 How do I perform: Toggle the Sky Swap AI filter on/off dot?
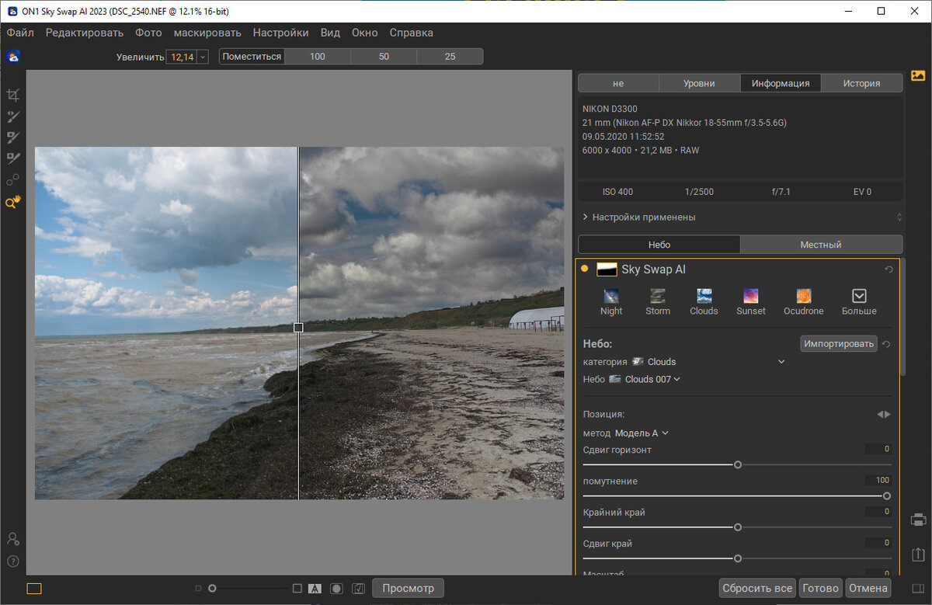coord(585,269)
